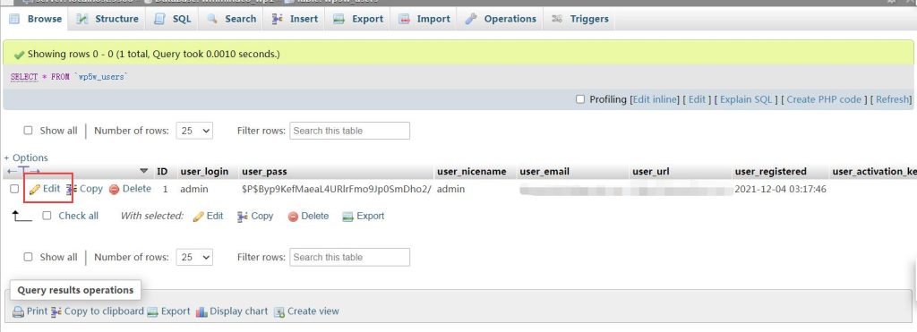Click red icon beside With selected Delete
This screenshot has width=917, height=332.
294,217
